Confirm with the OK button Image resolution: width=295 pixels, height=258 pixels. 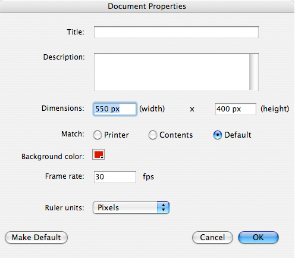258,237
